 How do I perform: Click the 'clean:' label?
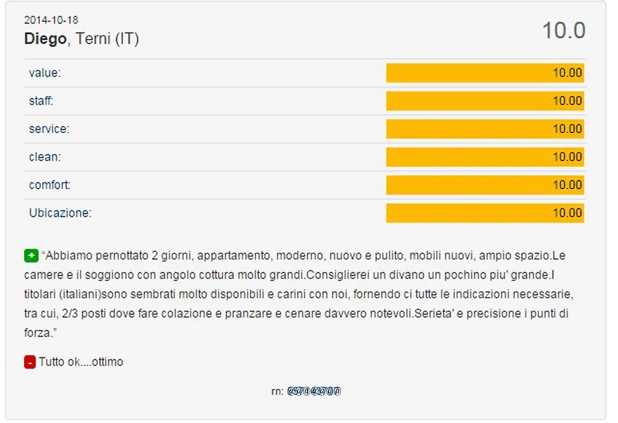tap(45, 157)
